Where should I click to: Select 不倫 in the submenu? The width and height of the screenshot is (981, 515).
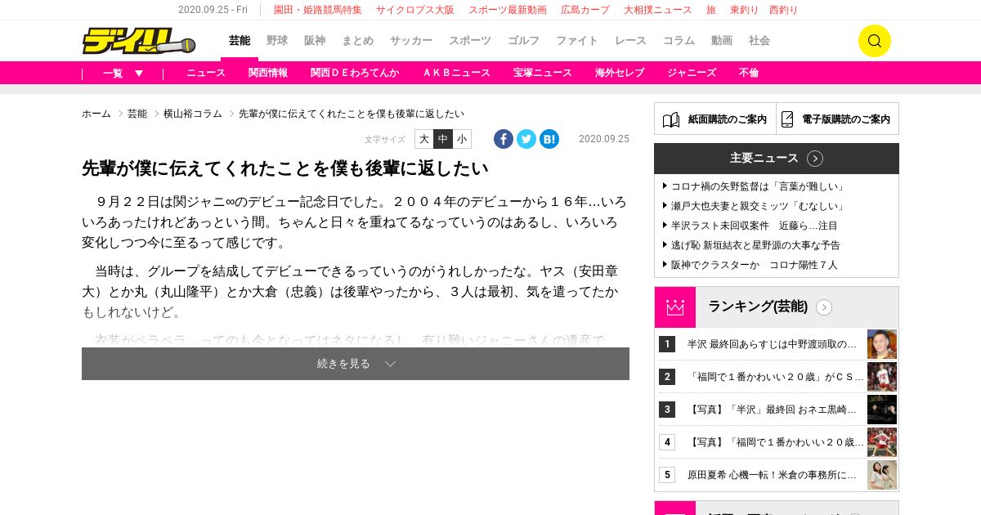[x=749, y=73]
